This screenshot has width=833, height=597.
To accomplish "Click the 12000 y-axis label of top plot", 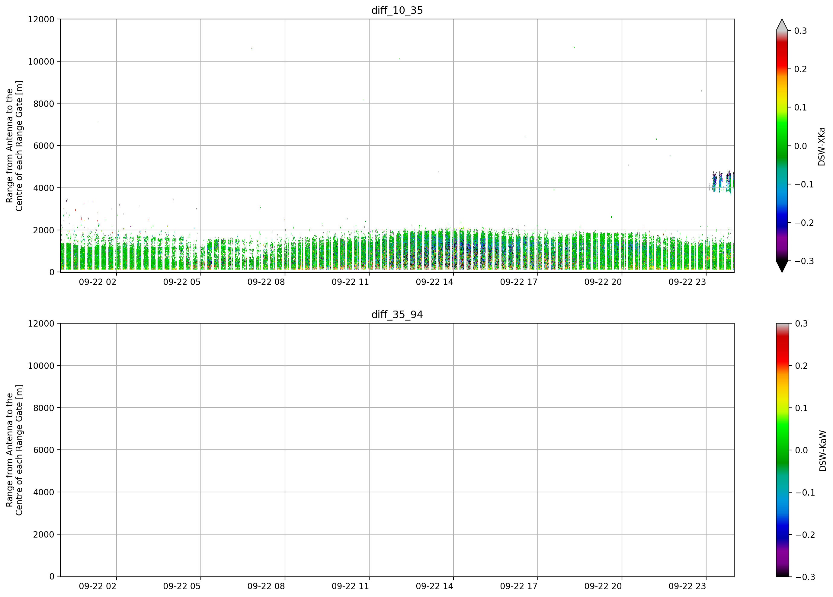I will pyautogui.click(x=41, y=19).
